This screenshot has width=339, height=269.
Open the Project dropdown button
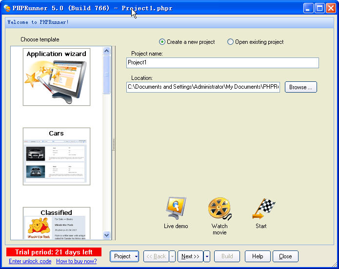[124, 256]
